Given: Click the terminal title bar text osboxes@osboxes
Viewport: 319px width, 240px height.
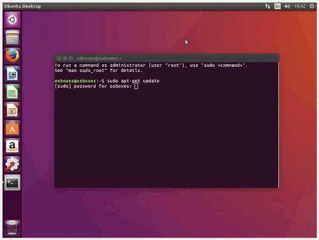Looking at the screenshot, I should click(x=100, y=58).
